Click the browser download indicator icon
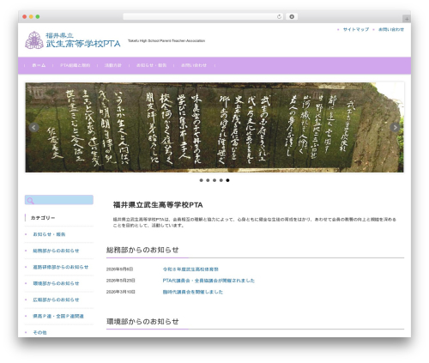The width and height of the screenshot is (429, 363). [x=292, y=16]
